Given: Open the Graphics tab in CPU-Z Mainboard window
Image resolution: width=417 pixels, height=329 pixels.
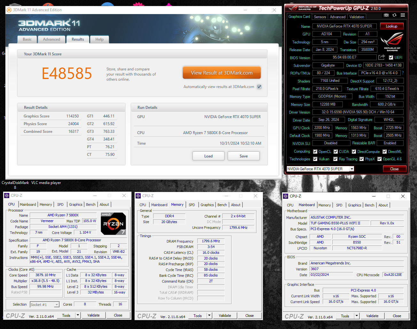Looking at the screenshot, I should click(355, 205).
